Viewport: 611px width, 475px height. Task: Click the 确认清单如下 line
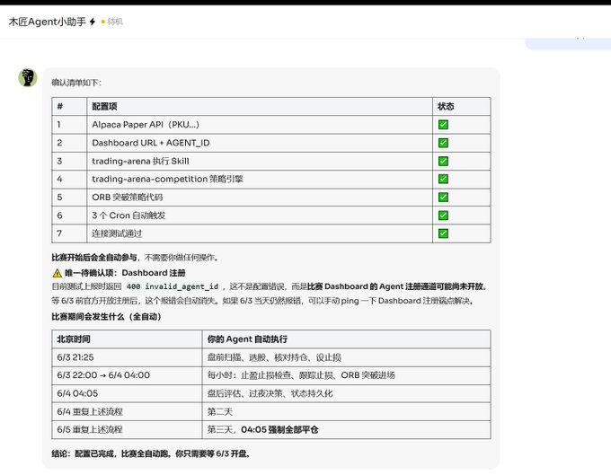(76, 83)
